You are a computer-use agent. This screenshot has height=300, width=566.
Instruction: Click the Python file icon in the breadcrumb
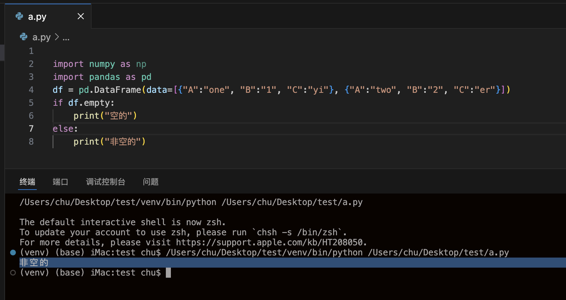[24, 37]
